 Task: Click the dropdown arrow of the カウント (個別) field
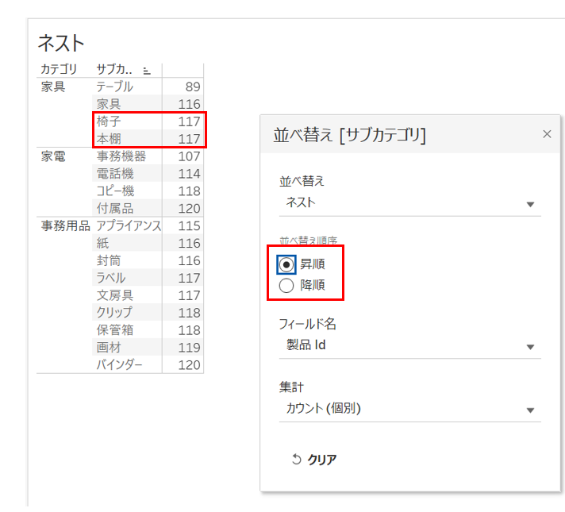(530, 410)
